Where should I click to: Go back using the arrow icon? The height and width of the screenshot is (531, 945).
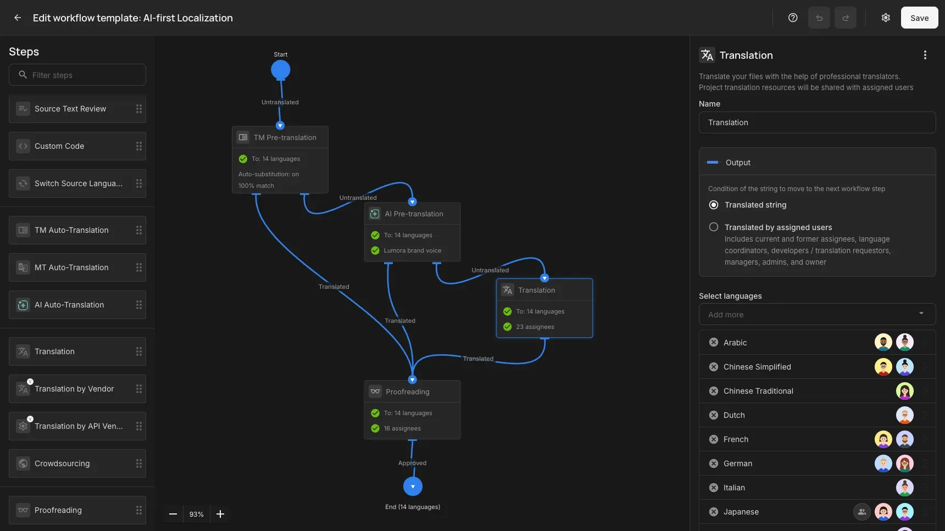tap(18, 18)
